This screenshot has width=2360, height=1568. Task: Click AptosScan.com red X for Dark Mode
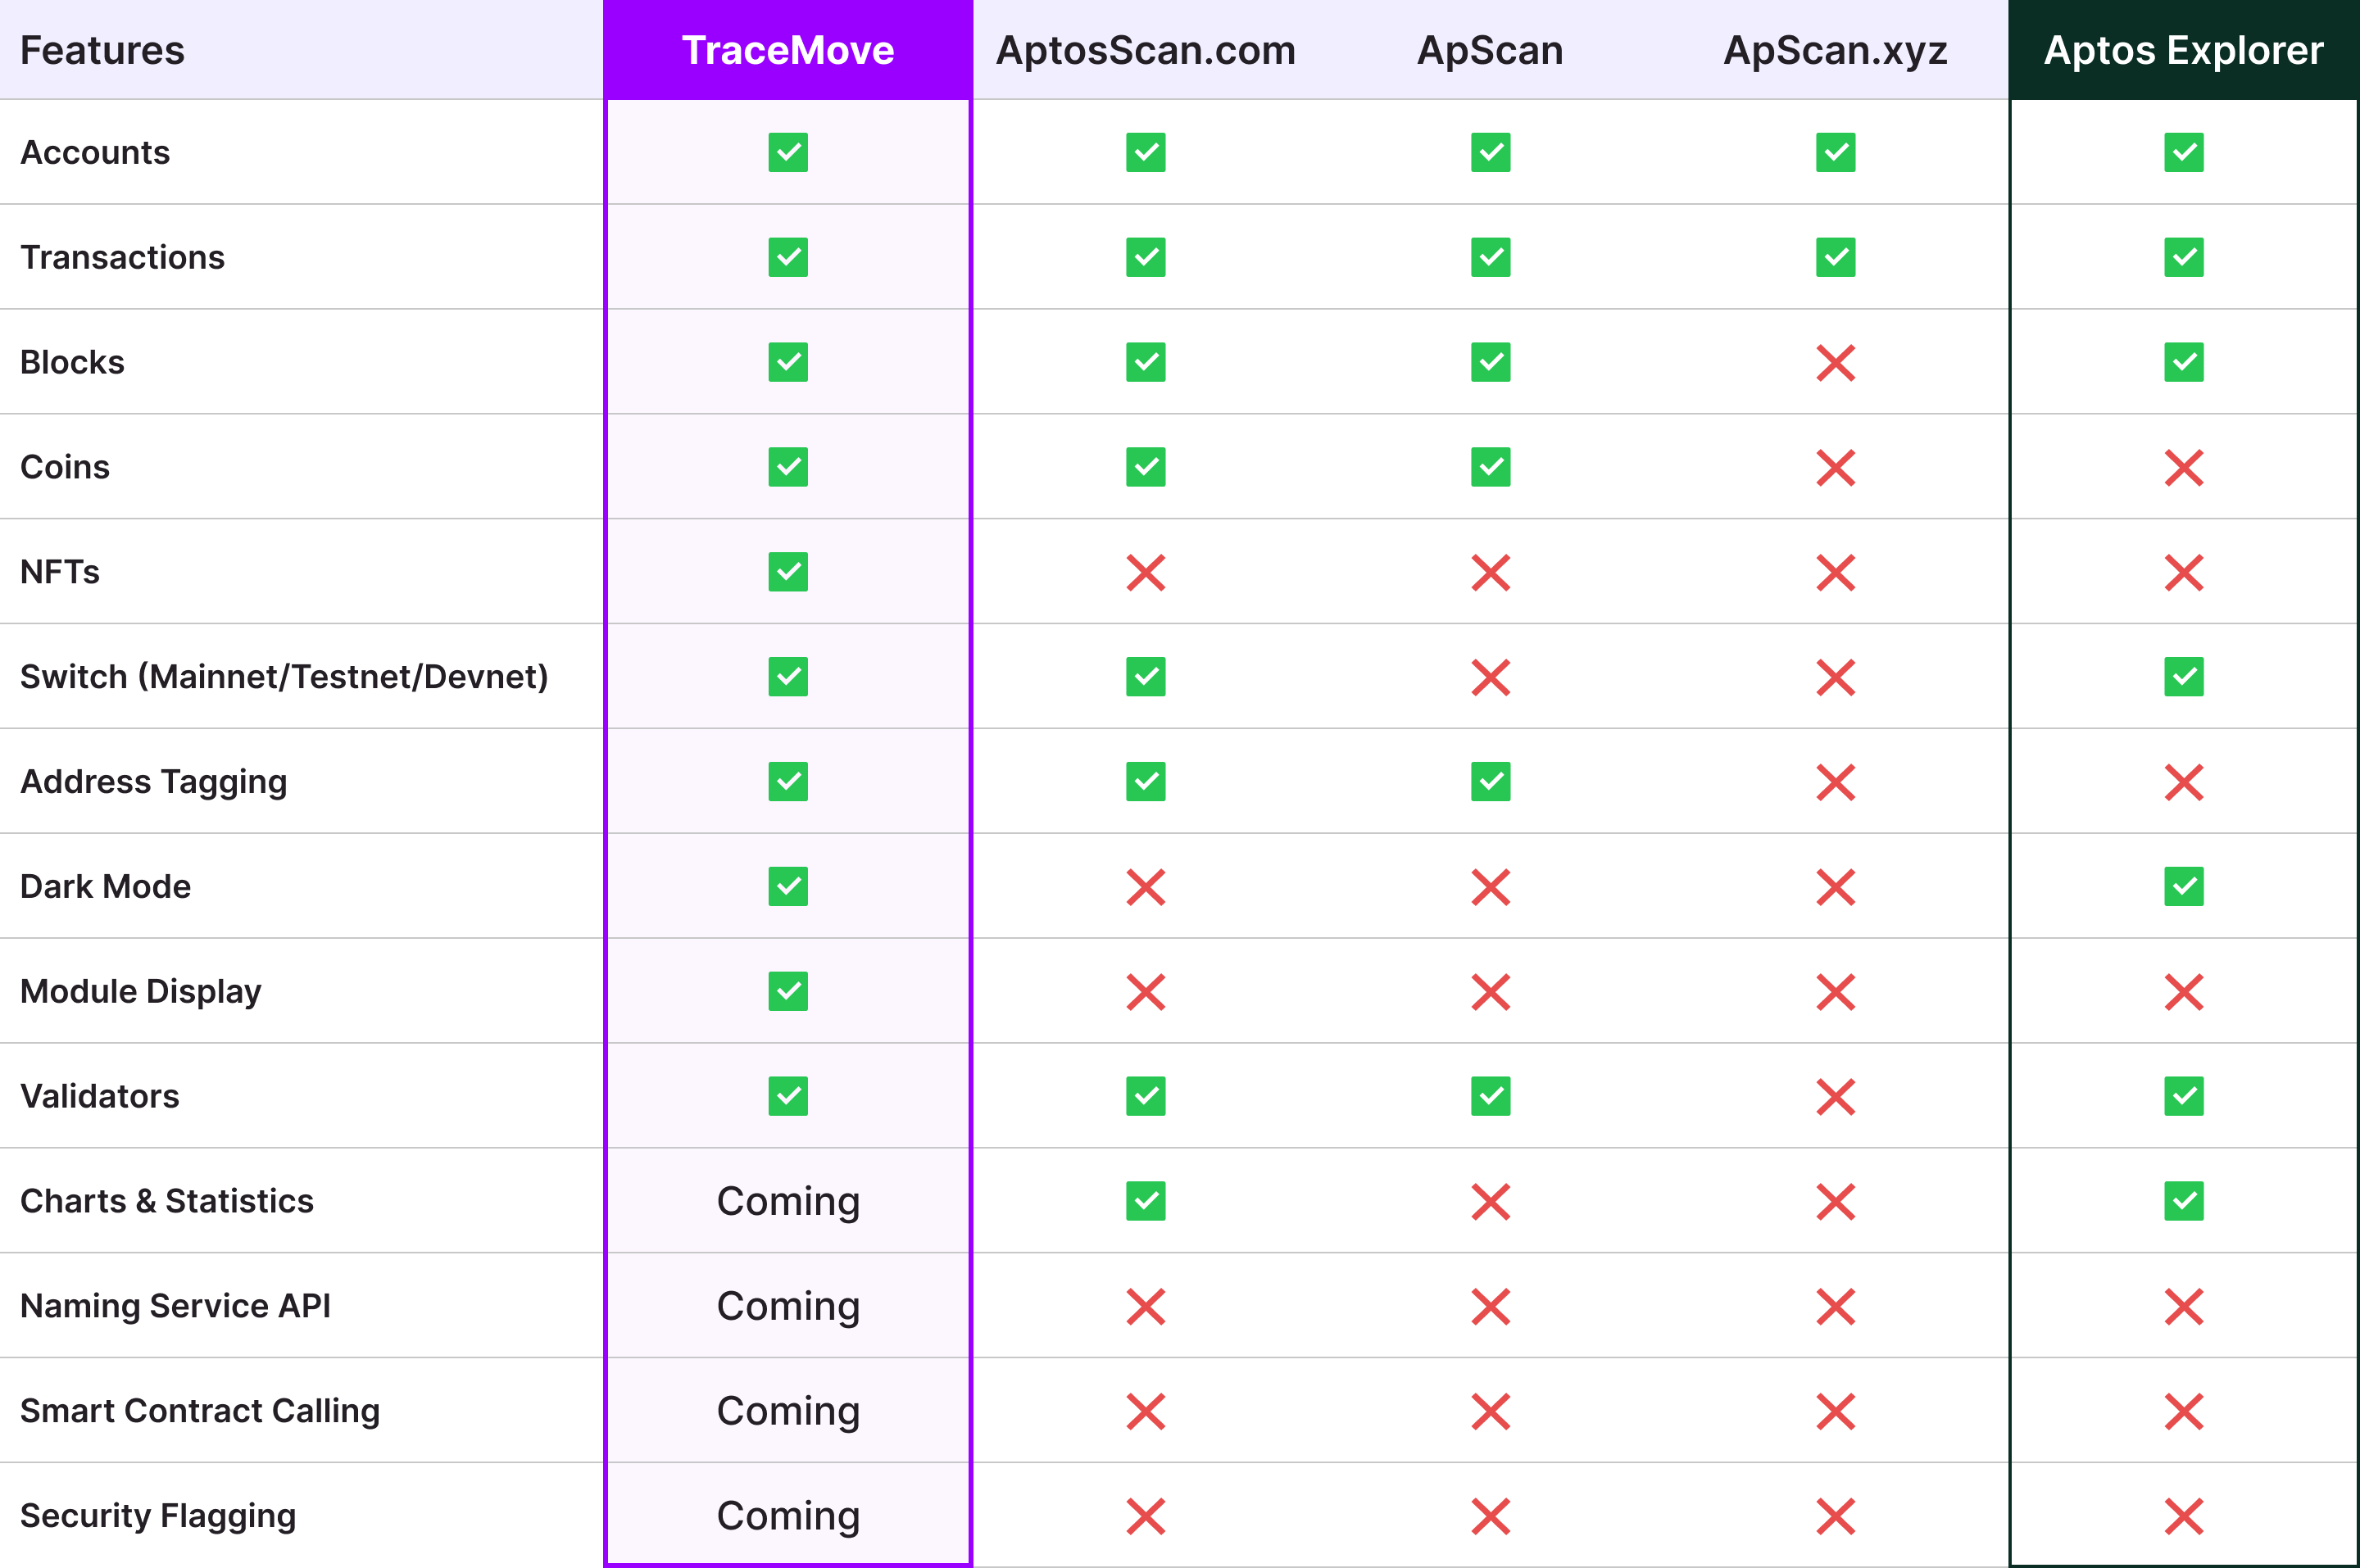click(x=1145, y=887)
